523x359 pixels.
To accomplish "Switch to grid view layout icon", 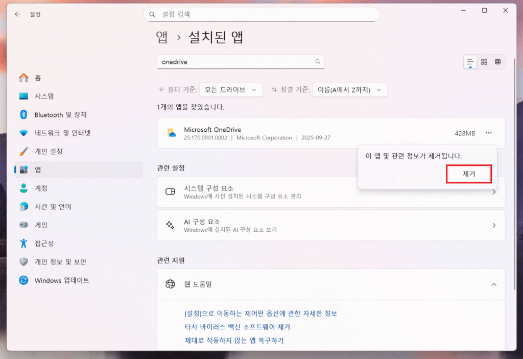I will pyautogui.click(x=484, y=62).
